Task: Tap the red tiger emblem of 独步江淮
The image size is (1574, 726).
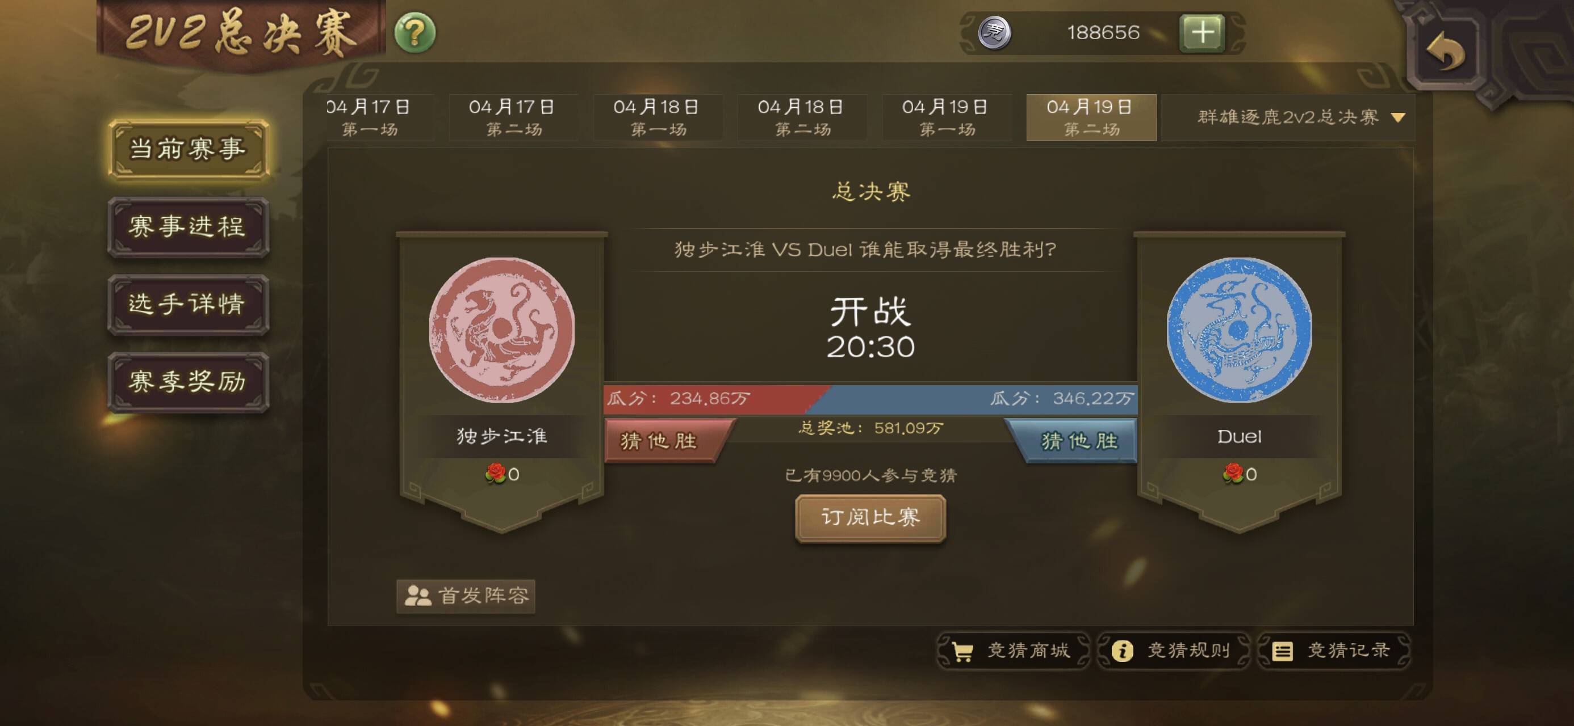Action: (x=501, y=330)
